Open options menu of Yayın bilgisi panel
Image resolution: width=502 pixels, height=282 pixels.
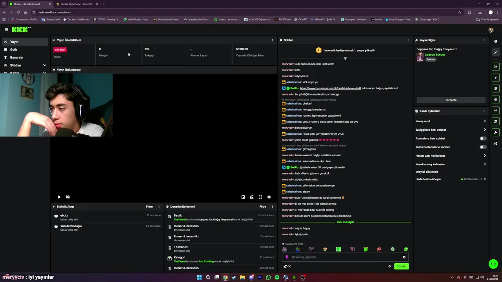pyautogui.click(x=484, y=40)
